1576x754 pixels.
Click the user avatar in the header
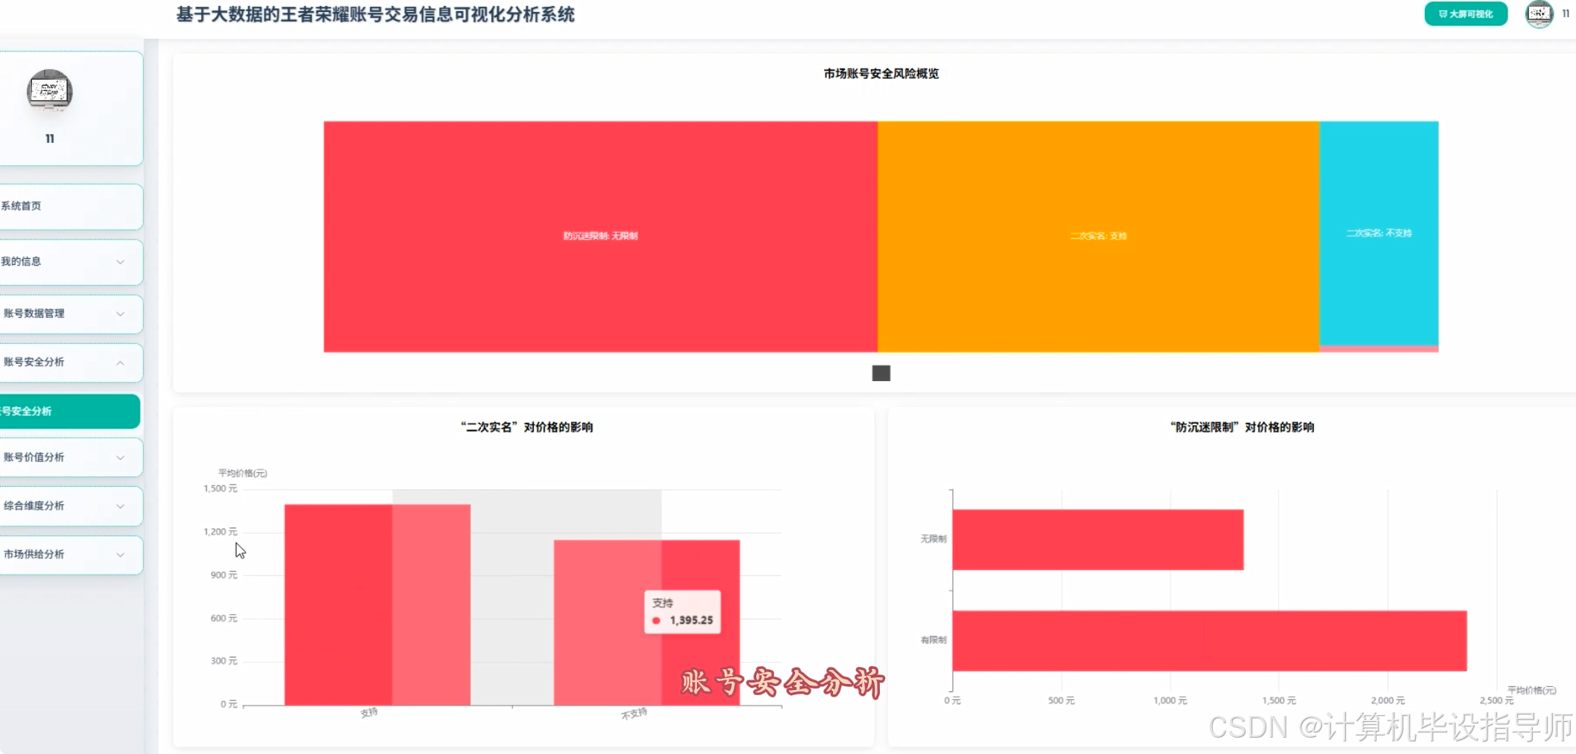coord(1537,14)
